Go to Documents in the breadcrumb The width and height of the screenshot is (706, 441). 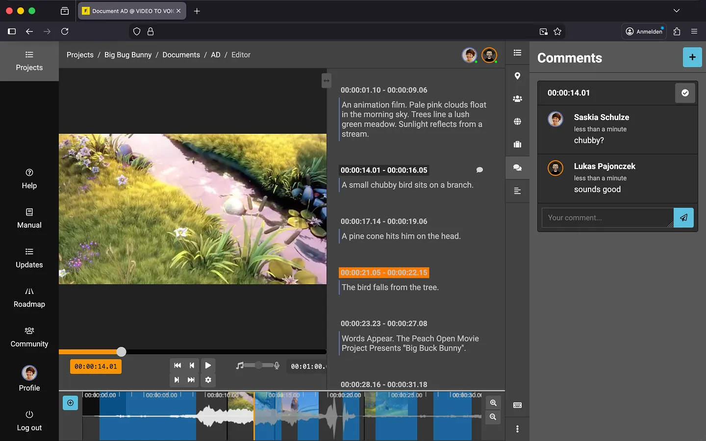coord(181,55)
